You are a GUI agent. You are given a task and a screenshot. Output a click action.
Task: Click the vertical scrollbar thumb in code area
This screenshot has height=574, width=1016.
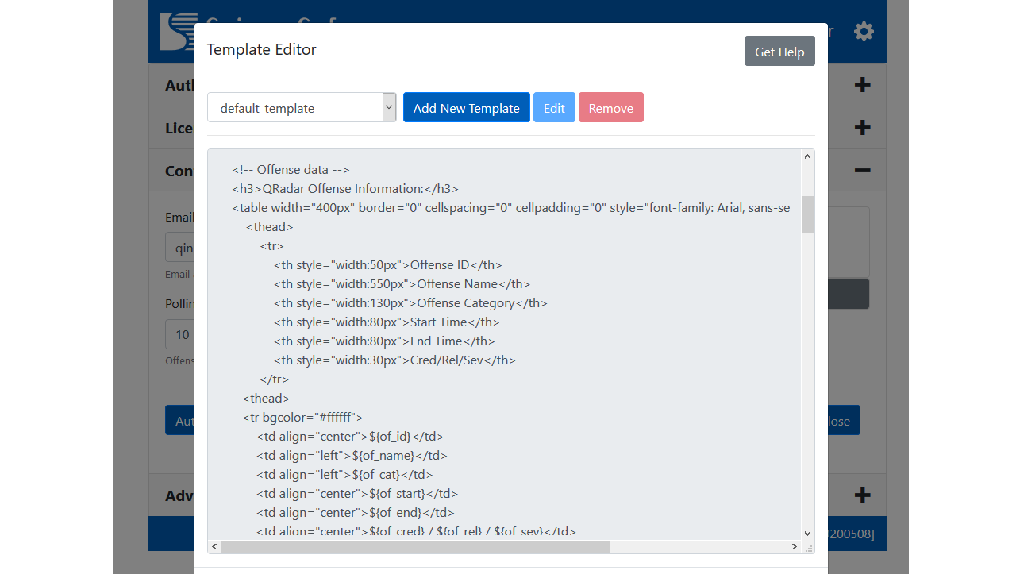pos(807,214)
